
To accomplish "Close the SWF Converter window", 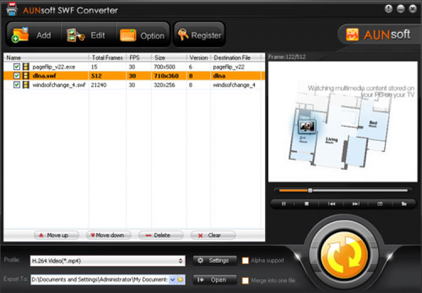I will 413,9.
